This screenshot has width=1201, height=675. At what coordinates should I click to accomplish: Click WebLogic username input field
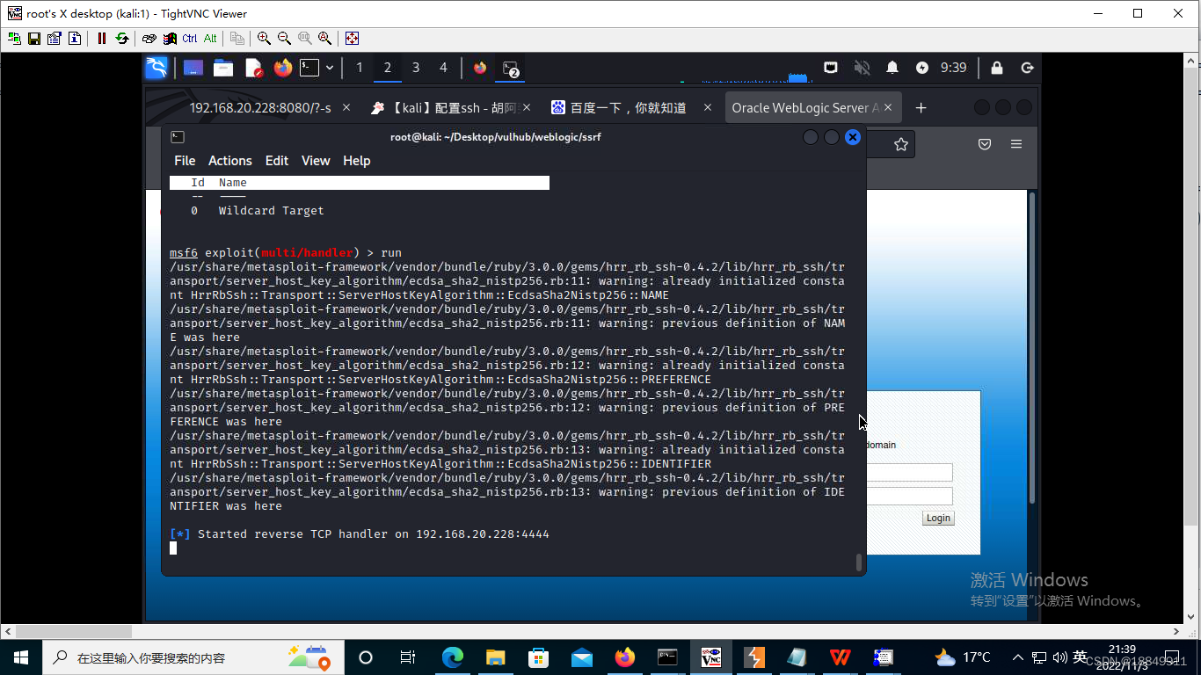(x=909, y=473)
